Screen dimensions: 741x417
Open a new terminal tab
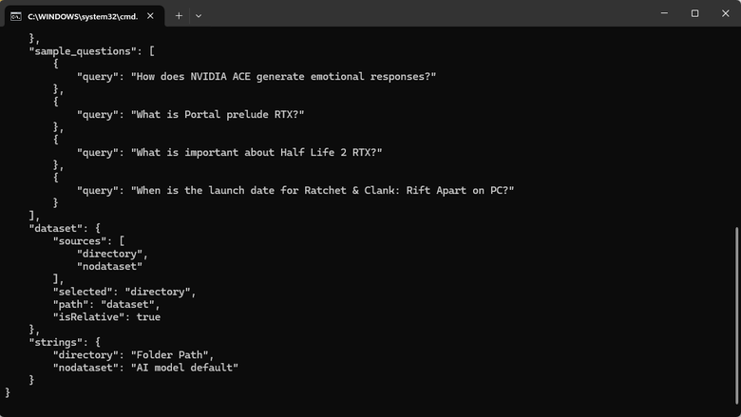click(179, 16)
